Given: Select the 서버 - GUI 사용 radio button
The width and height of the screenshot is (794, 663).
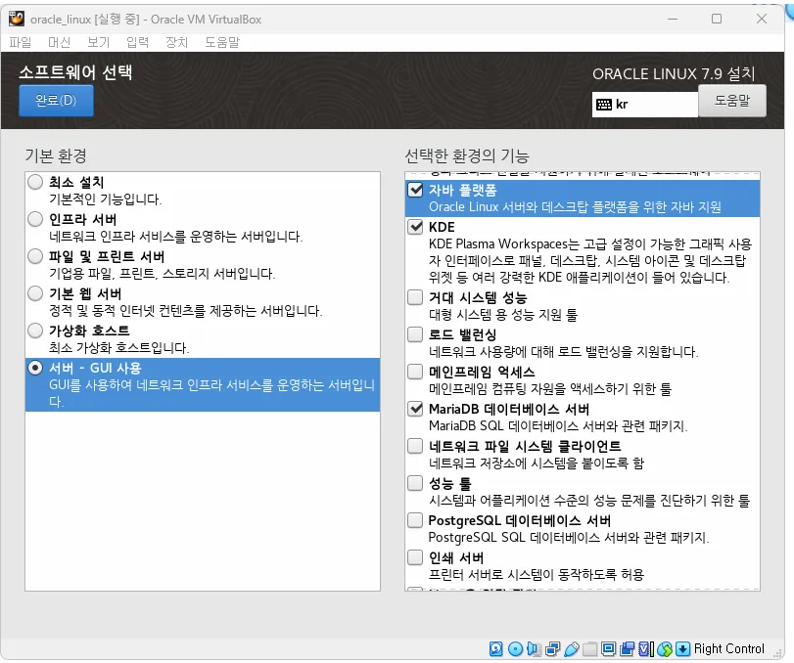Looking at the screenshot, I should 35,368.
